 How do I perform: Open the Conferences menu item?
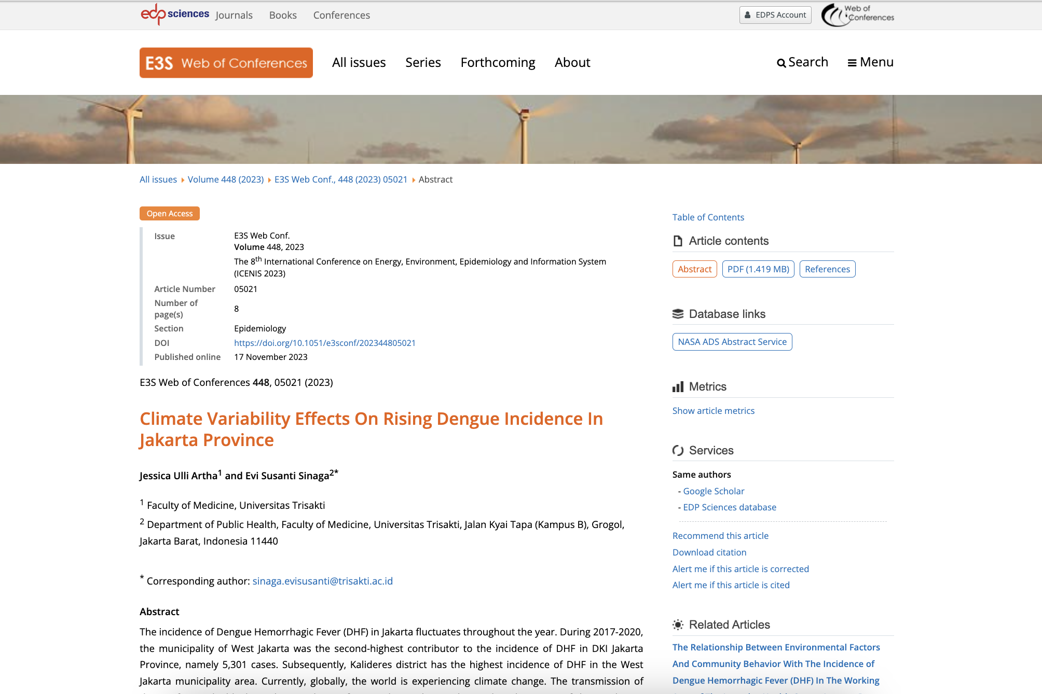(x=341, y=15)
